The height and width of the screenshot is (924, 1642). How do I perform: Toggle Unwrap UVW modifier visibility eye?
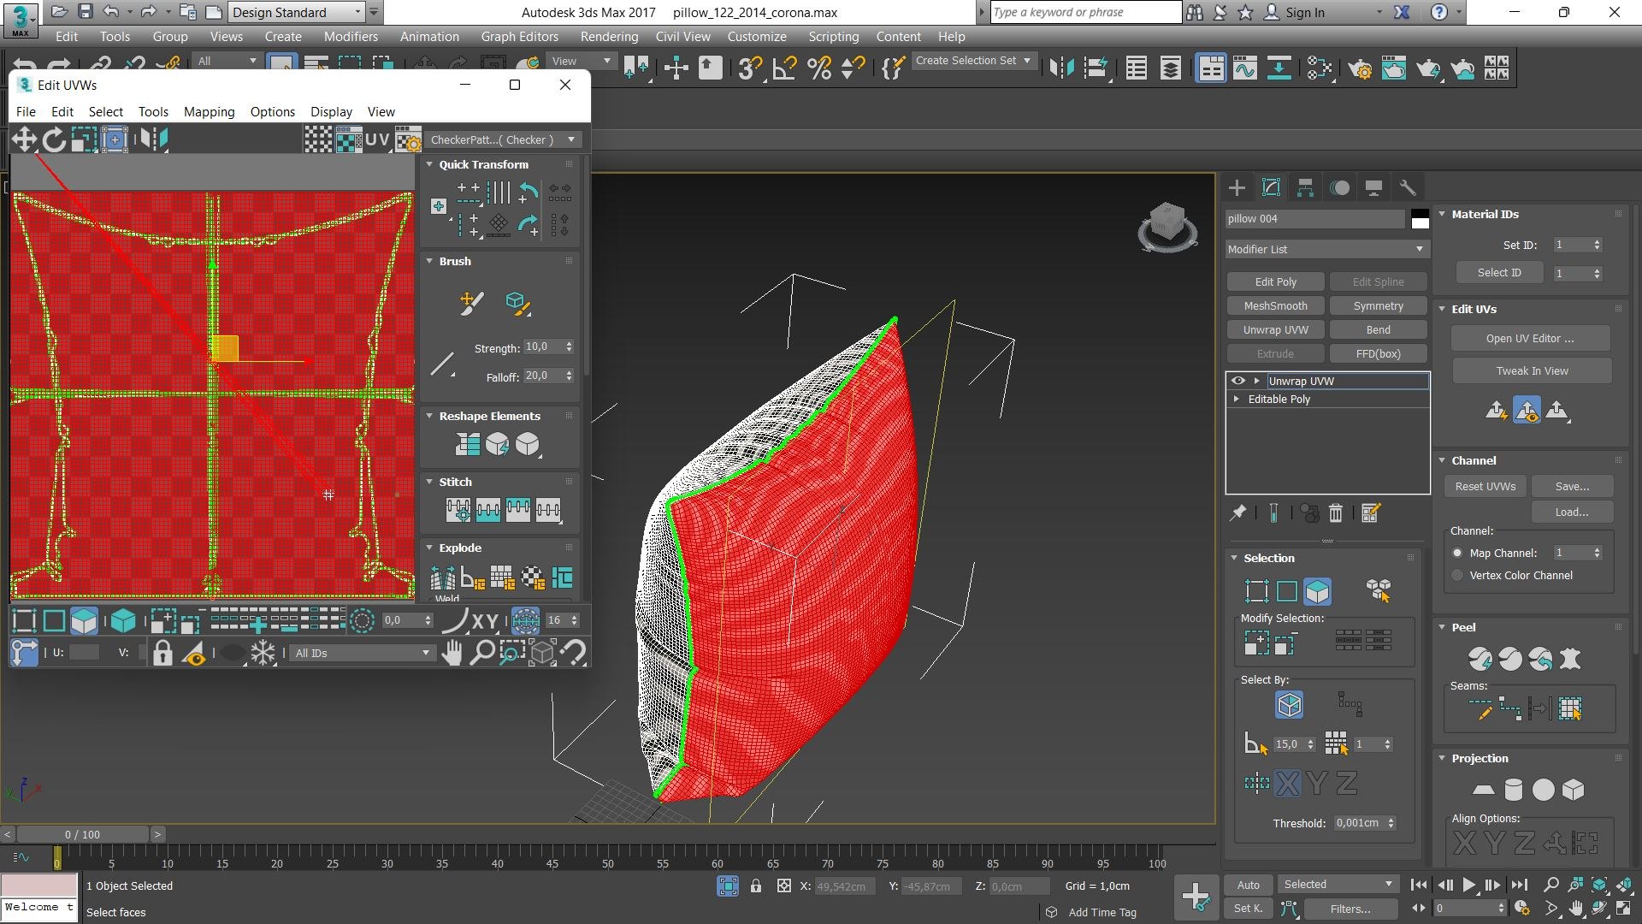(1237, 381)
